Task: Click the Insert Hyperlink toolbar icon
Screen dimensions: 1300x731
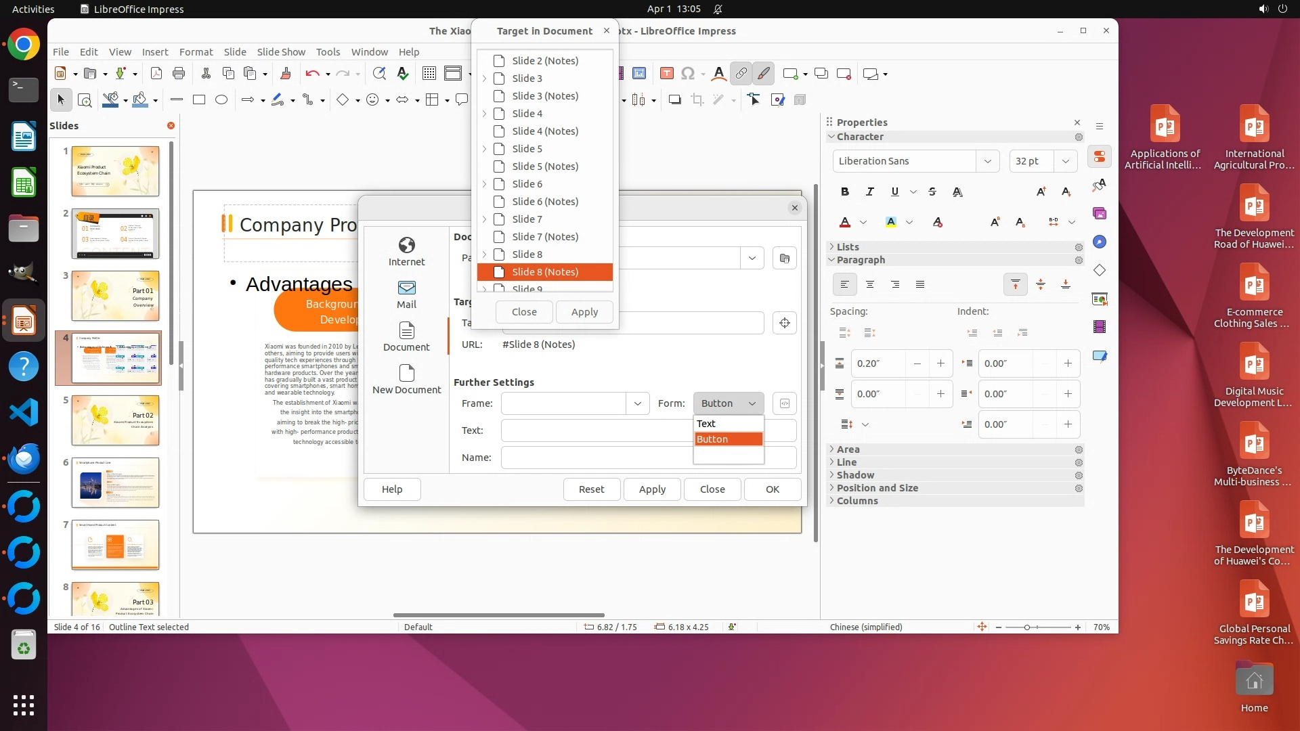Action: (741, 73)
